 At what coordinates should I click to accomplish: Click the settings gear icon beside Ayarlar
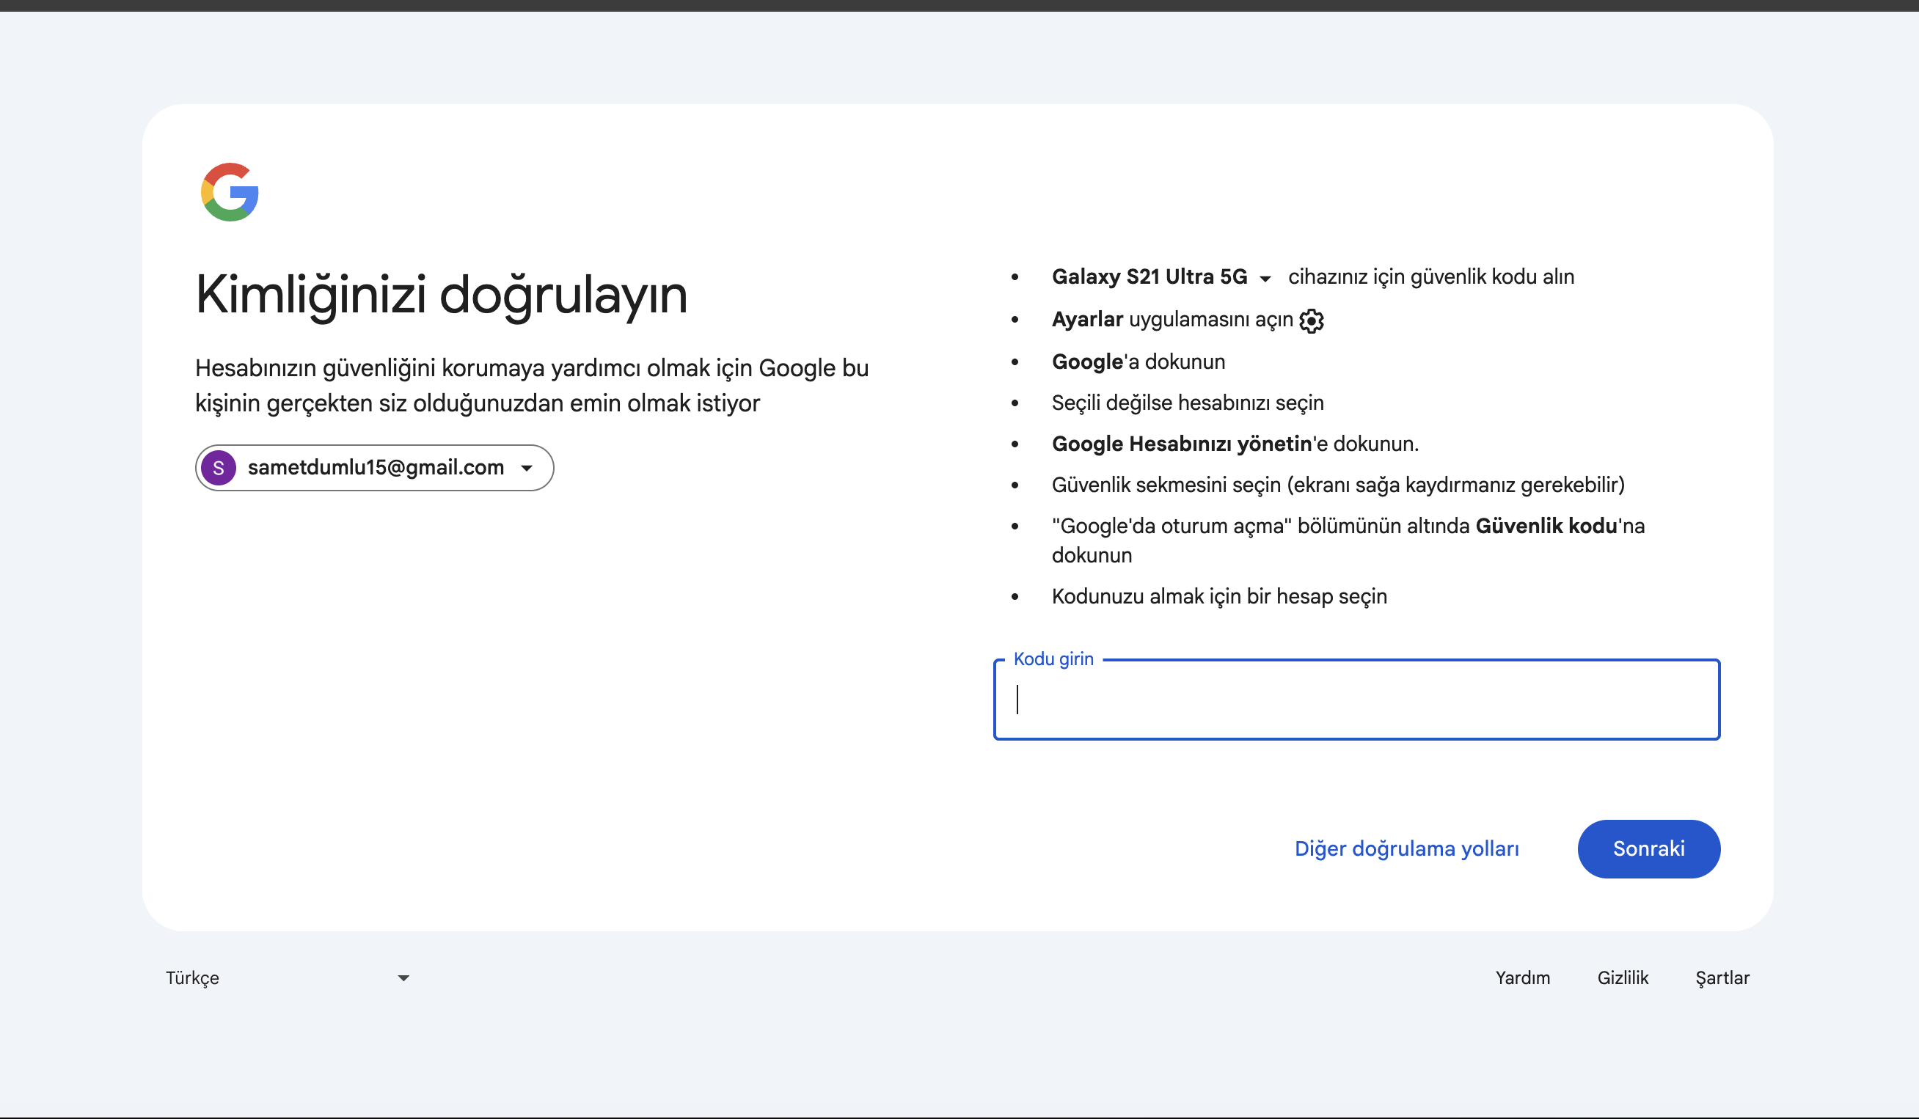click(1312, 320)
